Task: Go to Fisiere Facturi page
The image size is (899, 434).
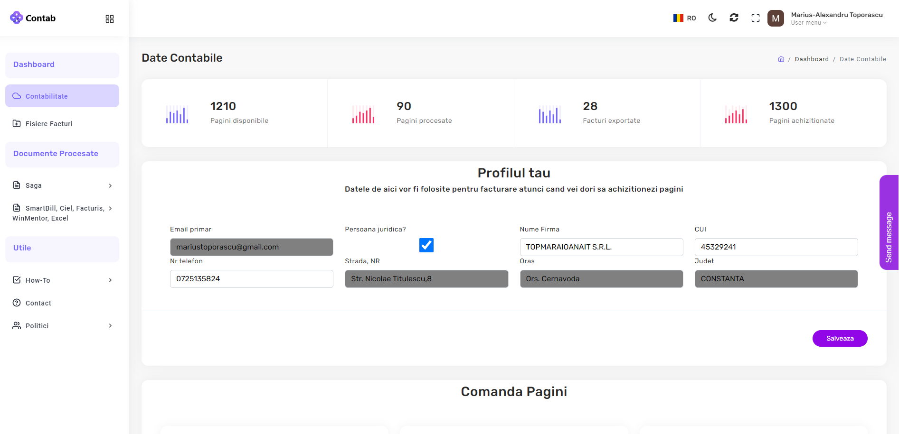Action: pyautogui.click(x=49, y=124)
